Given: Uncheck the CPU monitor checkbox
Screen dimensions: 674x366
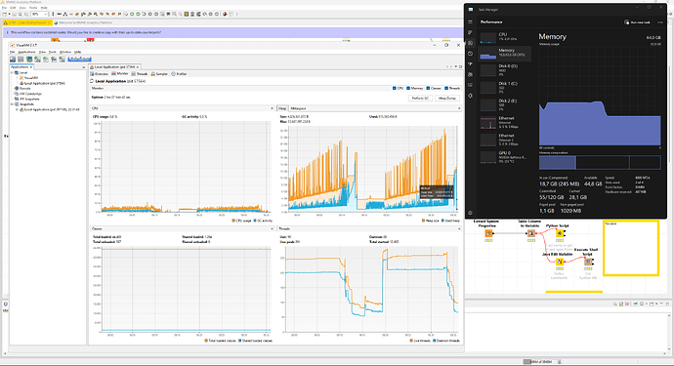Looking at the screenshot, I should [395, 88].
